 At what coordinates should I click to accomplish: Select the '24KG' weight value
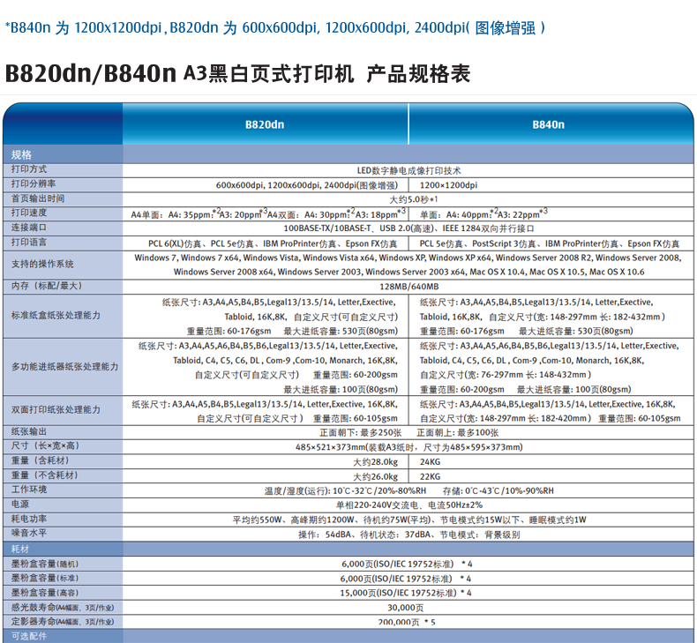coord(430,462)
